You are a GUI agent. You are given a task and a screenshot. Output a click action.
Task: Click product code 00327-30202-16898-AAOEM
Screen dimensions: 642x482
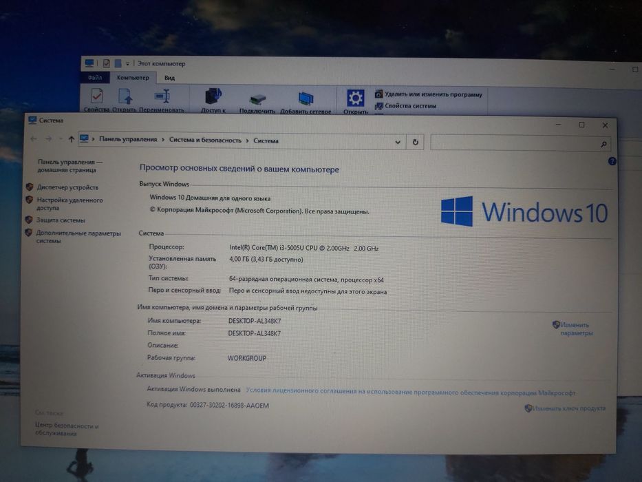229,406
